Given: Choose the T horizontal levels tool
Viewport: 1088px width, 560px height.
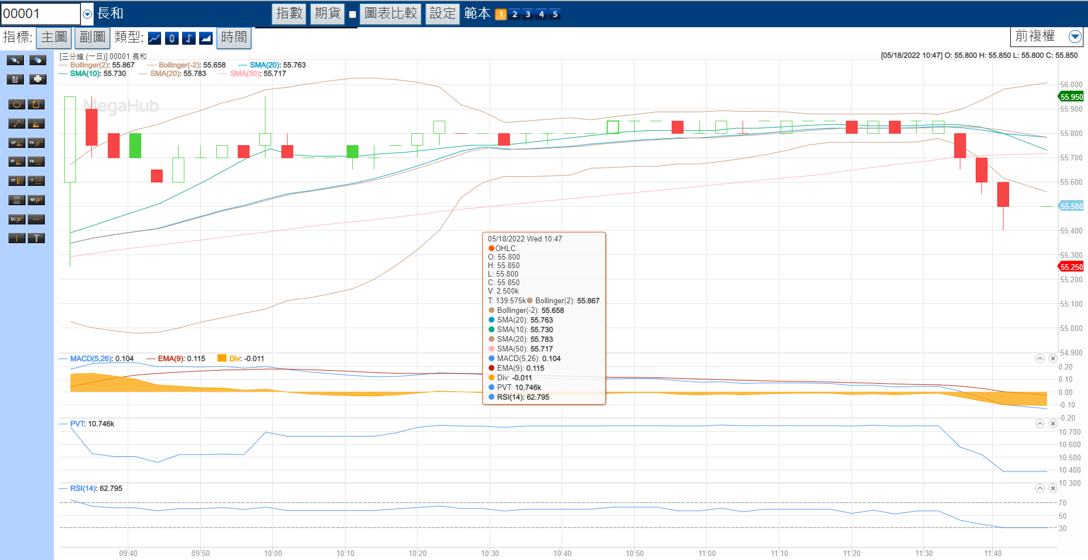Looking at the screenshot, I should tap(36, 181).
